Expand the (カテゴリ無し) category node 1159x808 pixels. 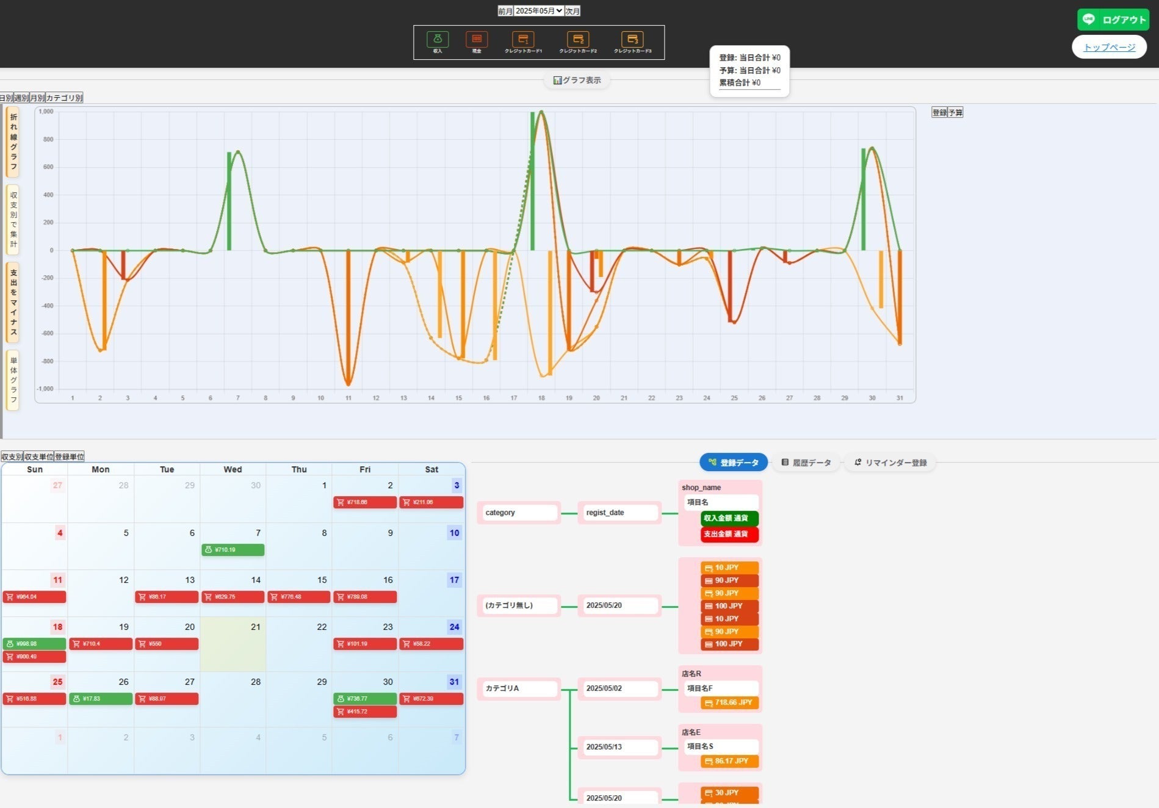pyautogui.click(x=519, y=605)
